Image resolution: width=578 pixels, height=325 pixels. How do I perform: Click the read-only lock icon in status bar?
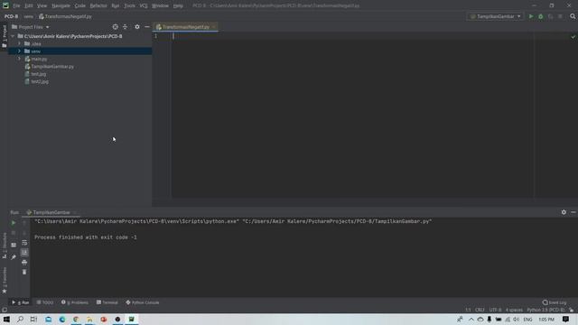click(572, 310)
